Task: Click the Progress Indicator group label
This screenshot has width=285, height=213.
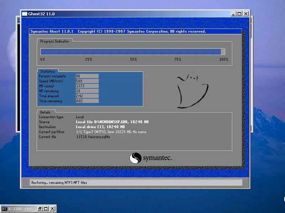Action: pos(55,41)
